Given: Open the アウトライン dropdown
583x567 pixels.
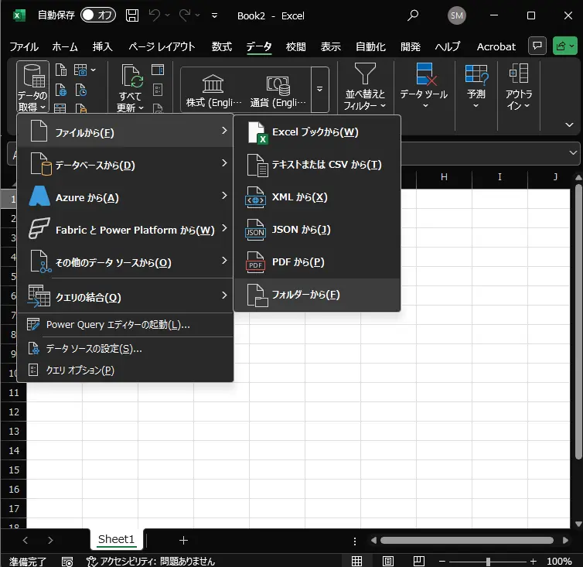Looking at the screenshot, I should point(519,87).
